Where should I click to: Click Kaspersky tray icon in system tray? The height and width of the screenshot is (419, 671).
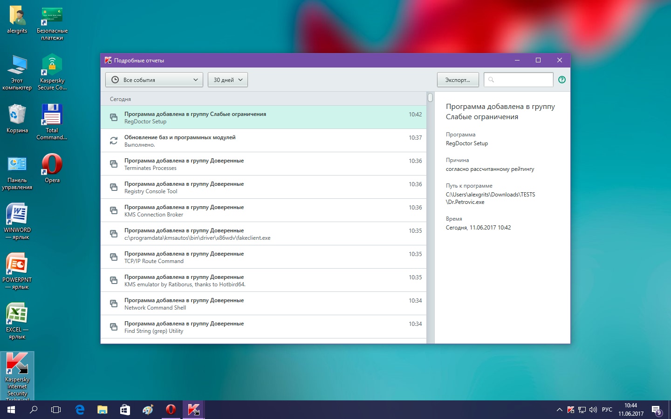(571, 410)
